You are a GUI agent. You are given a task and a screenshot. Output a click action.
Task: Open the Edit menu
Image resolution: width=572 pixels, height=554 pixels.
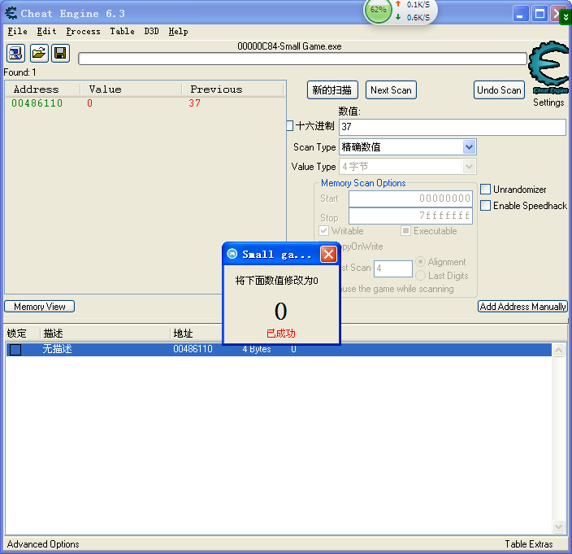coord(46,32)
